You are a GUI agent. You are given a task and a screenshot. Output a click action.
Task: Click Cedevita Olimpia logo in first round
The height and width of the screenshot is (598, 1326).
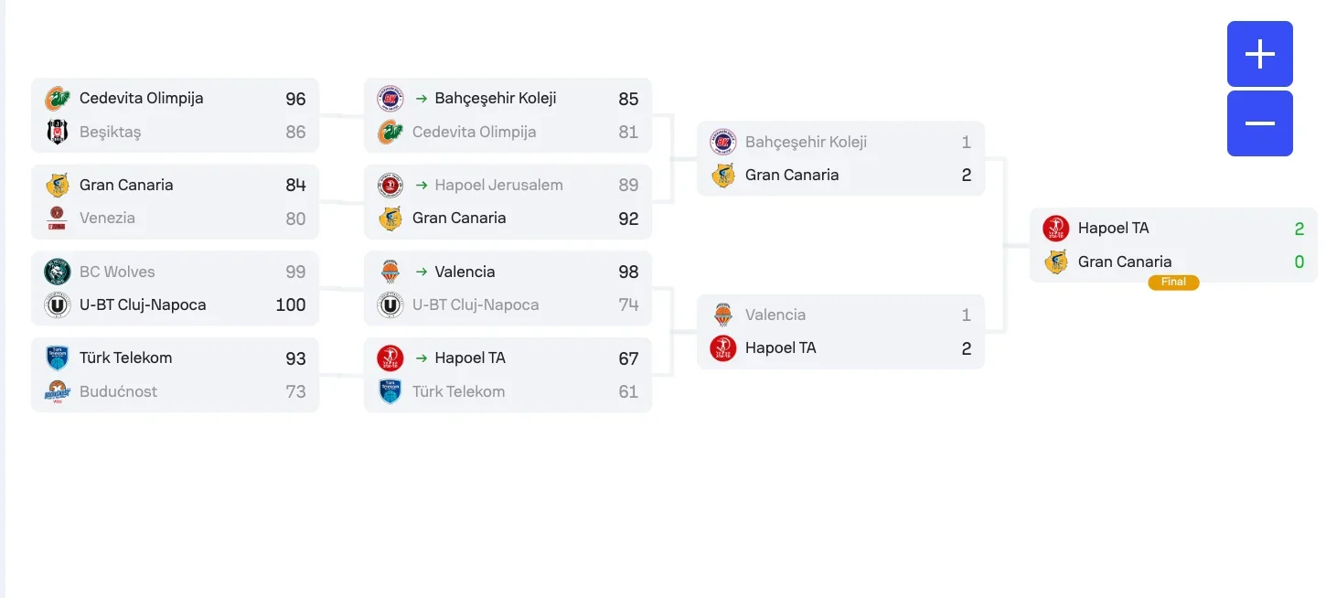coord(58,98)
